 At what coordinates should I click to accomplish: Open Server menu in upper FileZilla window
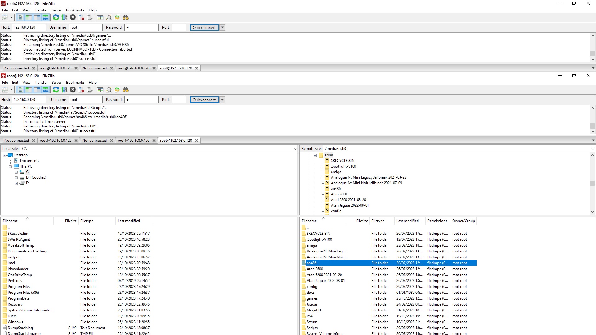click(x=56, y=10)
